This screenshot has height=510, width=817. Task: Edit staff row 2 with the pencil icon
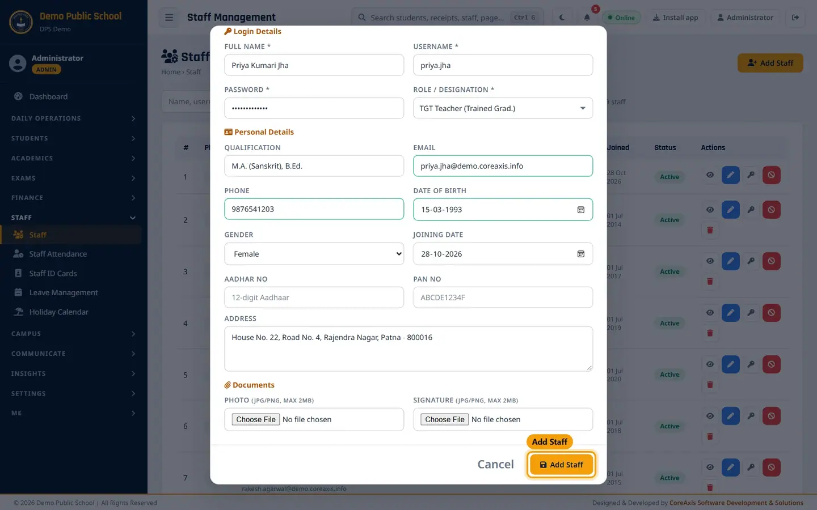[731, 210]
